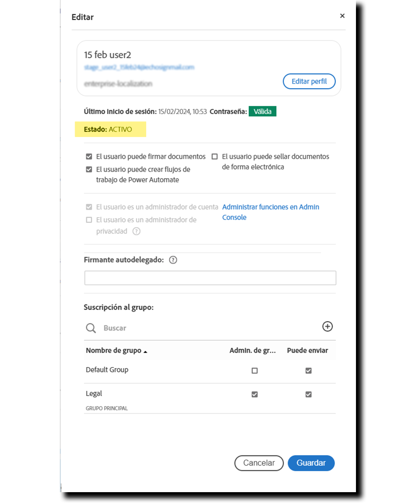The height and width of the screenshot is (504, 416).
Task: Click the 'GRUPO PRINCIPAL' label
Action: coord(107,408)
